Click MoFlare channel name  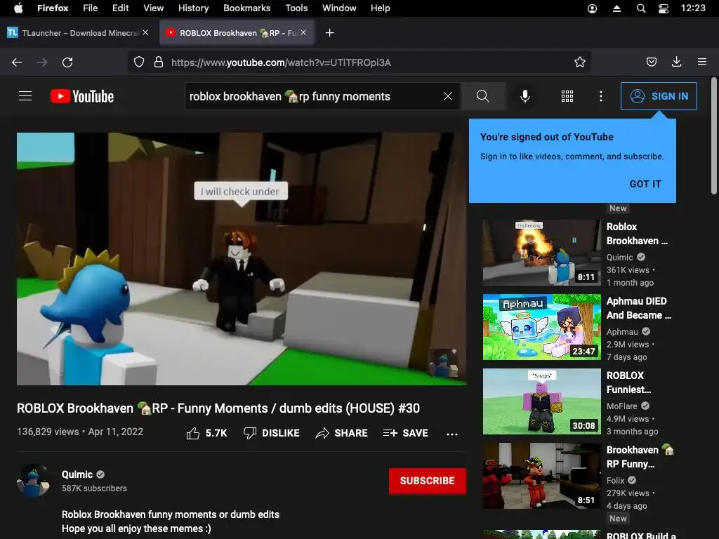click(622, 406)
